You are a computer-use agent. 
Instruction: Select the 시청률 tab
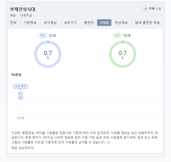click(x=104, y=23)
